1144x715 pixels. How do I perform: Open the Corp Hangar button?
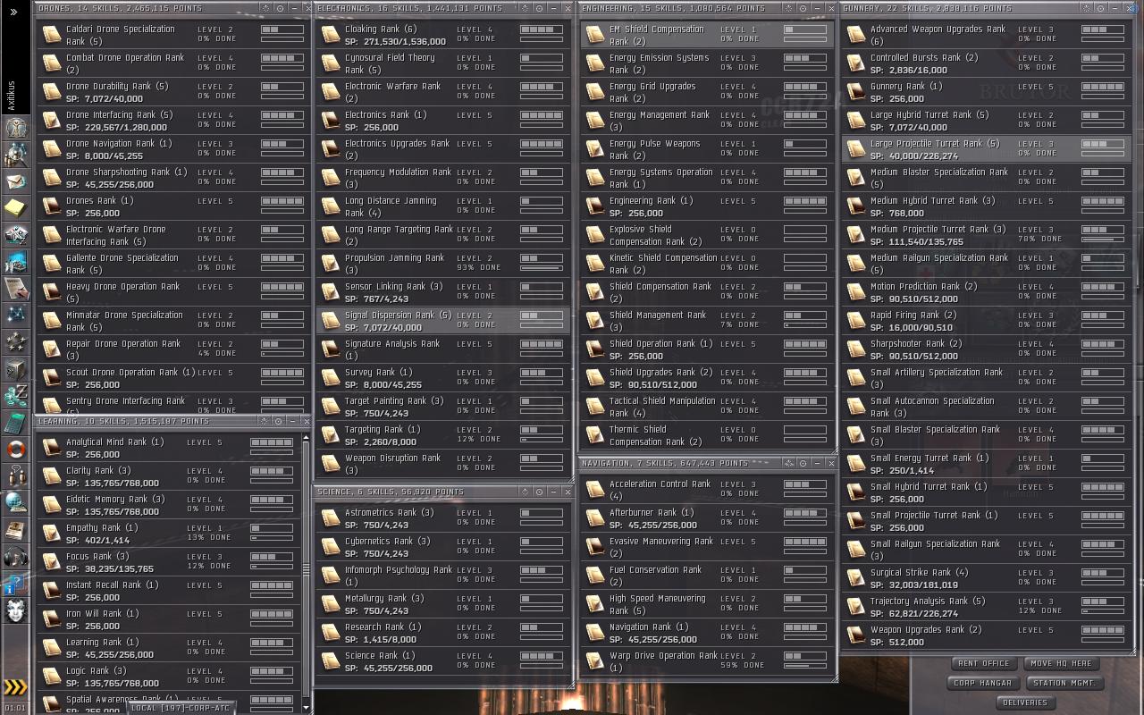983,683
